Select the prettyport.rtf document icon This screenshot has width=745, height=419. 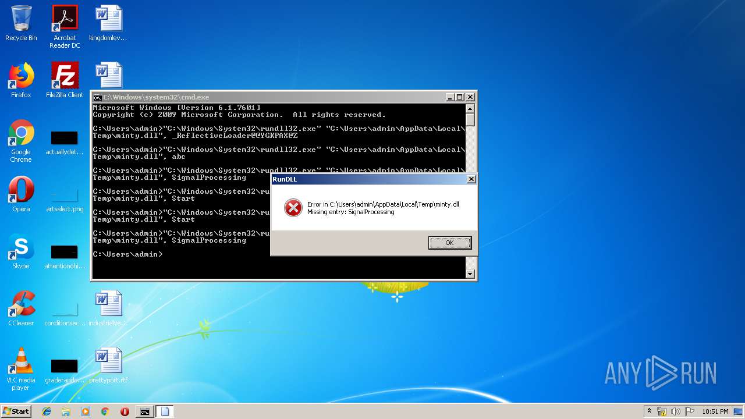[108, 365]
